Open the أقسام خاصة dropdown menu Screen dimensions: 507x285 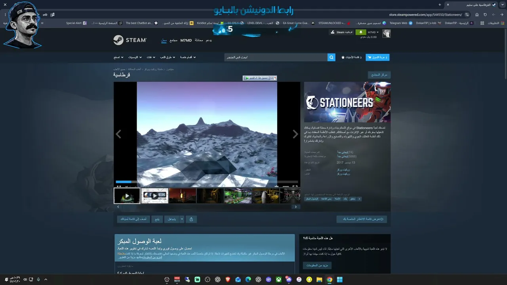188,57
